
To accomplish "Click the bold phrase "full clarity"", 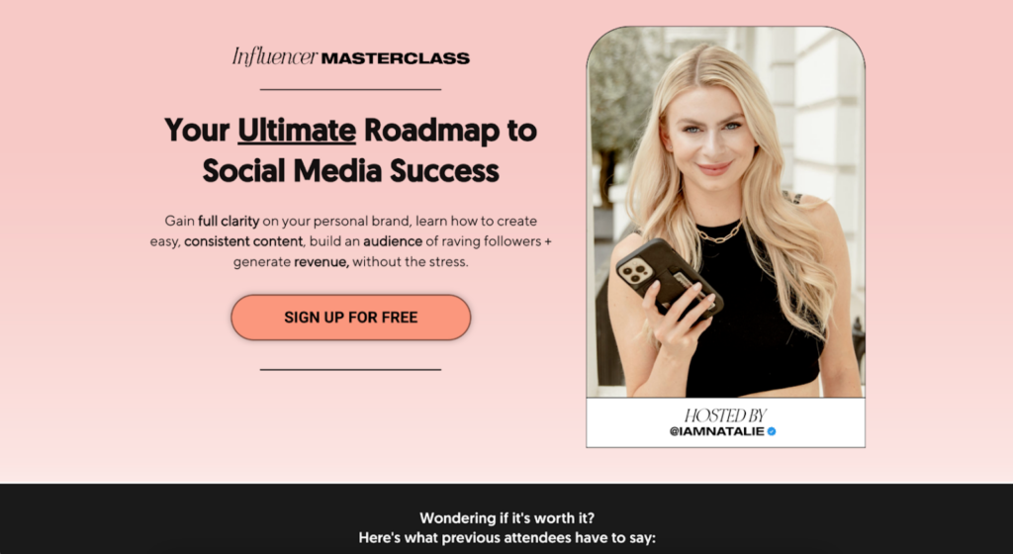I will point(229,221).
